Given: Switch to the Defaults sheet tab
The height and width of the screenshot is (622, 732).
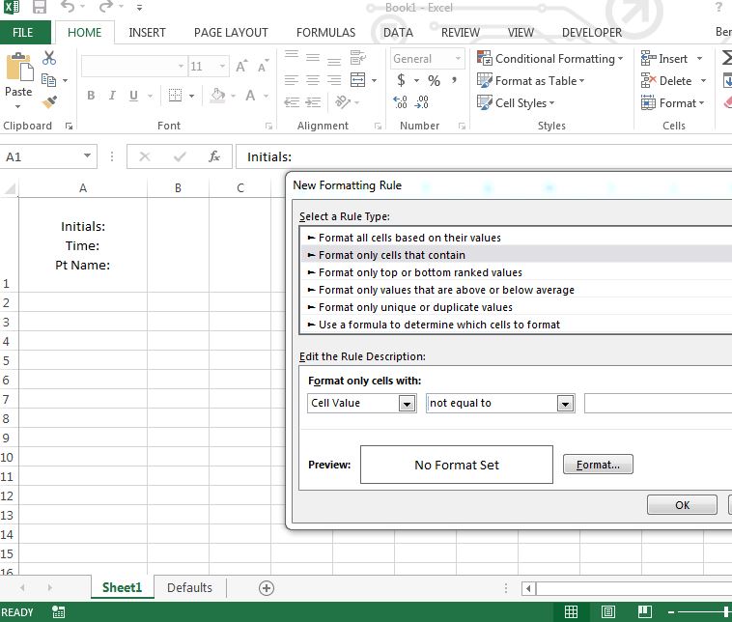Looking at the screenshot, I should tap(189, 587).
